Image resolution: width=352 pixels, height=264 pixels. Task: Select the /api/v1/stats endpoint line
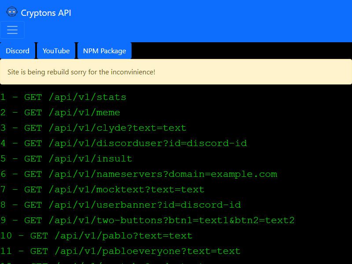(x=63, y=97)
